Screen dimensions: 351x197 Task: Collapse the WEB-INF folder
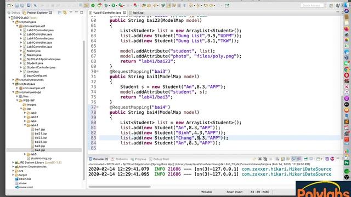[x=17, y=101]
